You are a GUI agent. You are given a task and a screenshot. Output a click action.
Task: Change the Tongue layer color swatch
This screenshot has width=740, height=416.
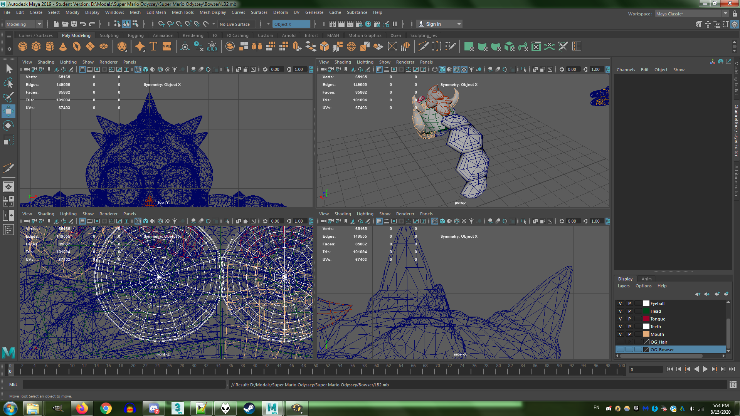point(646,319)
